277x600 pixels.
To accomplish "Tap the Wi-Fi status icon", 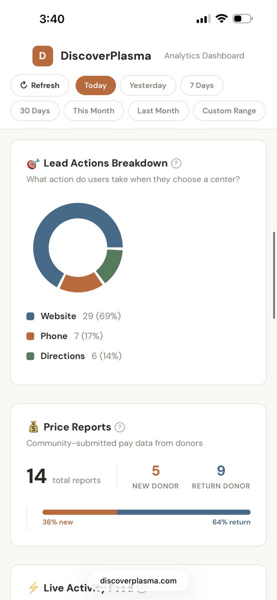I will click(x=221, y=19).
